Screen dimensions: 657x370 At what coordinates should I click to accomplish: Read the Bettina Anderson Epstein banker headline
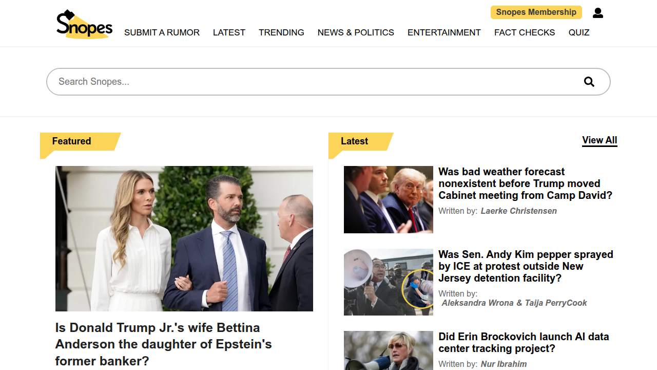tap(164, 344)
